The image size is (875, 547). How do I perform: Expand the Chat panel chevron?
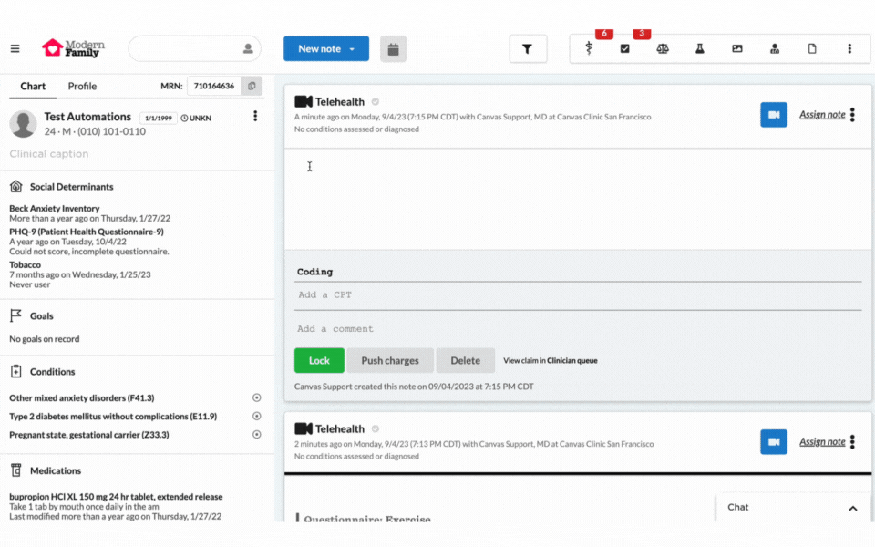(853, 508)
